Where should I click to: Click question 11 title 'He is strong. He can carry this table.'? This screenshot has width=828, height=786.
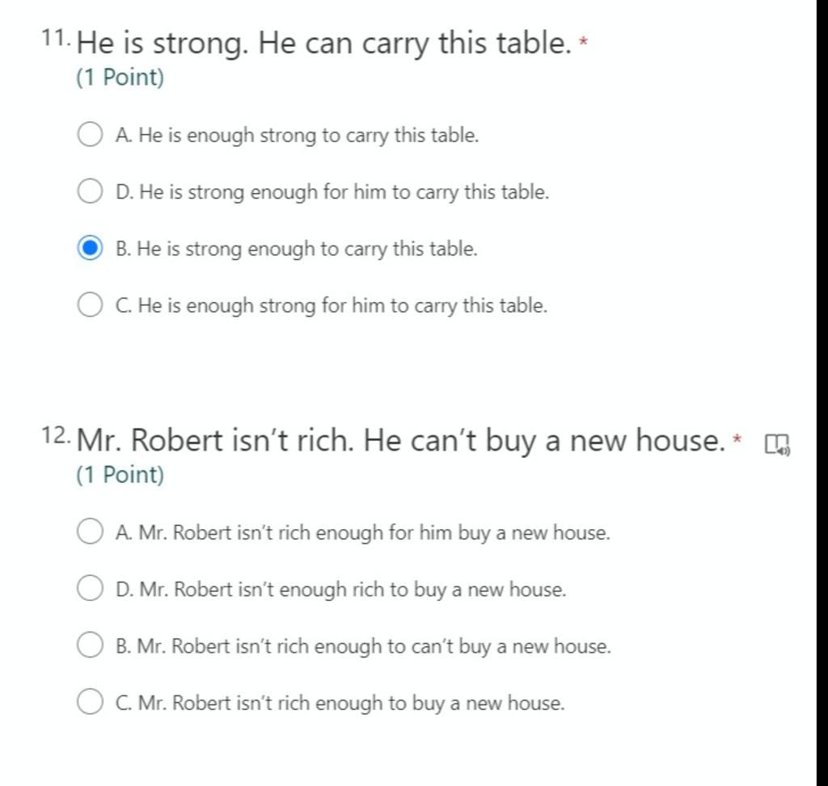point(323,44)
